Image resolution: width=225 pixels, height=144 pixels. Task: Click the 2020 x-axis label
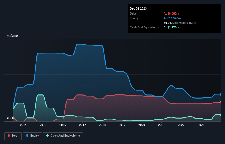pos(142,125)
